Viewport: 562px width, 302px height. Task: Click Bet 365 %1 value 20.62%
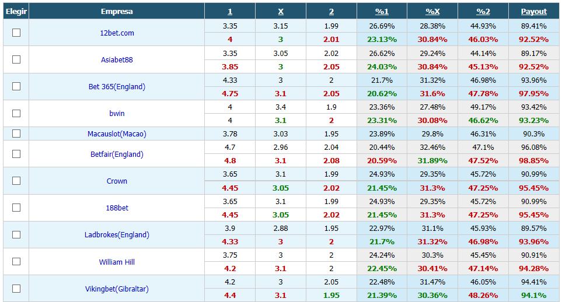(382, 93)
